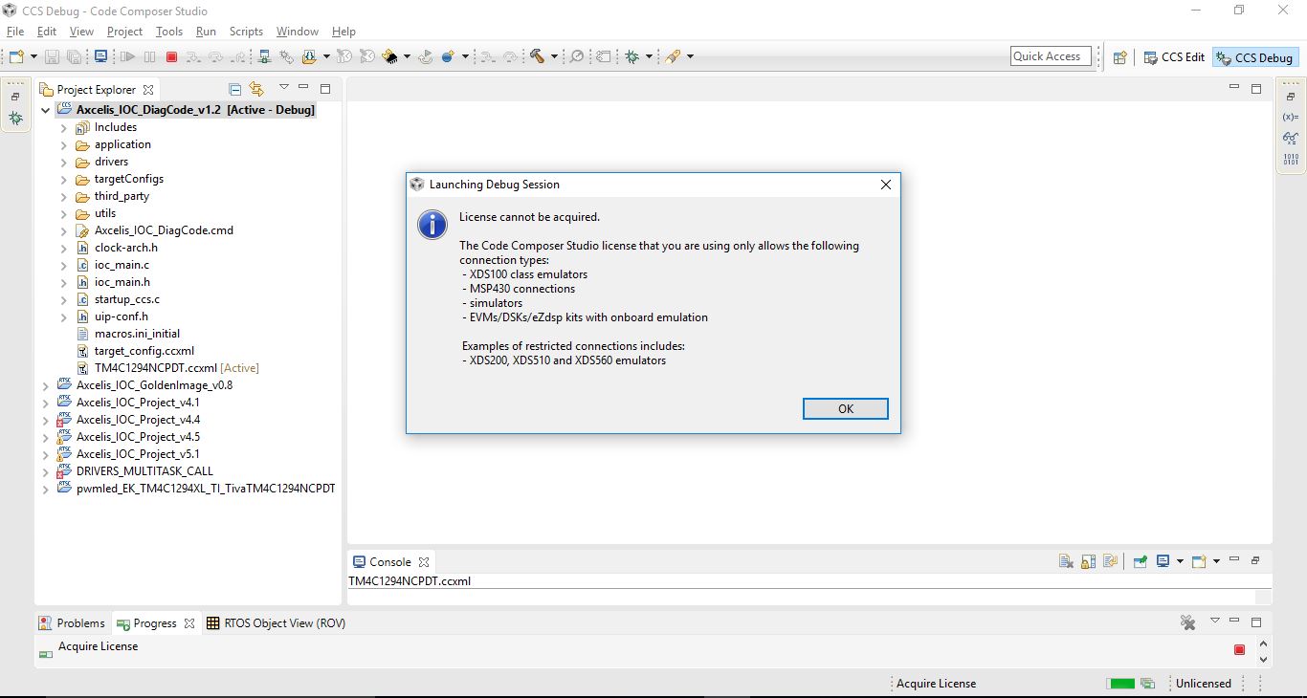Close the Project Explorer view tab
This screenshot has width=1307, height=698.
(x=148, y=90)
